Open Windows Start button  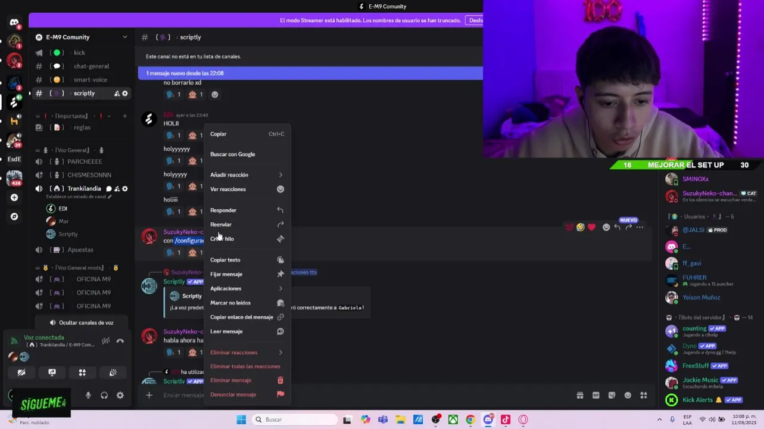pos(241,419)
